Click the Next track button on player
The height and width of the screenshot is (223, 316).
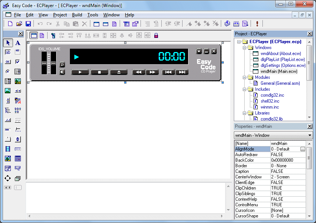coord(182,72)
